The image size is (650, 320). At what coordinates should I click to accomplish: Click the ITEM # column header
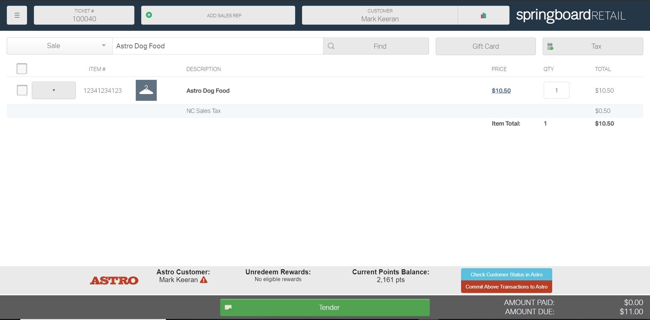point(97,69)
